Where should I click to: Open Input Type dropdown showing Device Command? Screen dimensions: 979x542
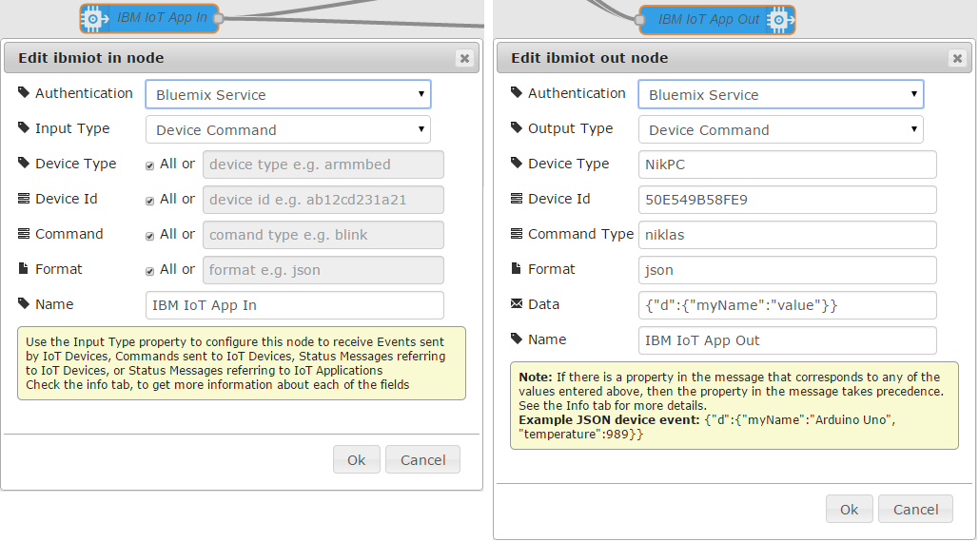point(288,129)
